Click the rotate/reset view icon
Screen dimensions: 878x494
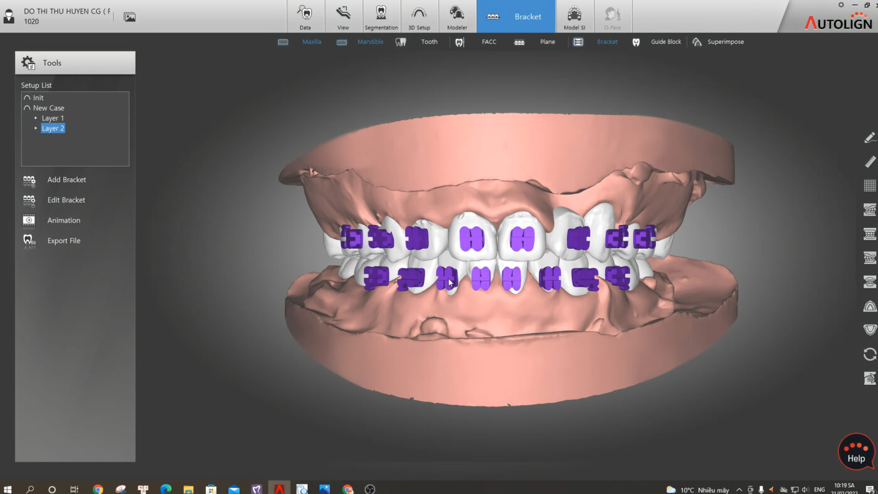tap(869, 354)
